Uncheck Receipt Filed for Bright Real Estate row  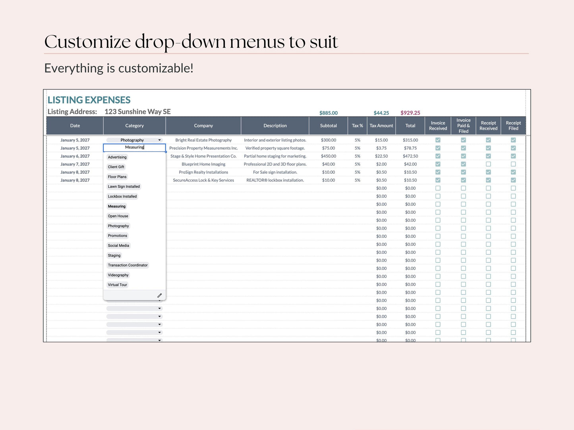point(513,140)
